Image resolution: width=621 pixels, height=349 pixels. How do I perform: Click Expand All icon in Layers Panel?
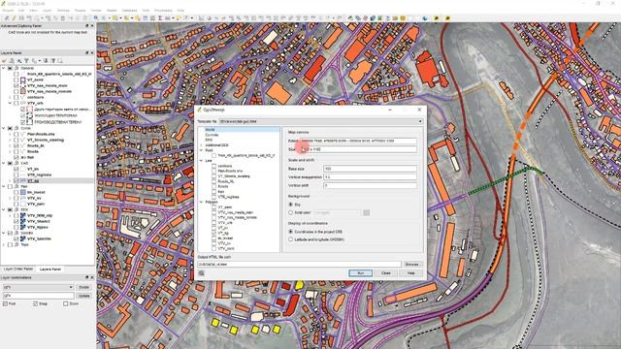point(46,60)
